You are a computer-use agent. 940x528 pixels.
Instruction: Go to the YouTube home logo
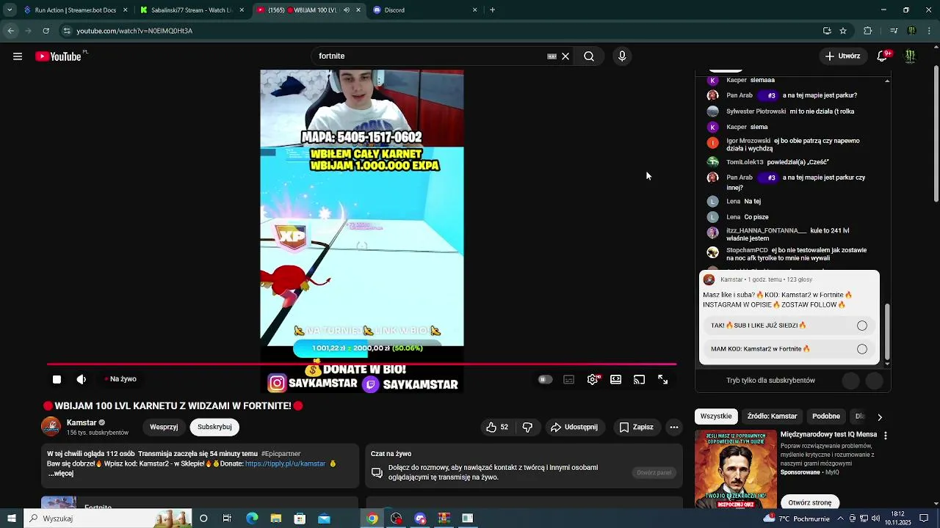point(58,56)
